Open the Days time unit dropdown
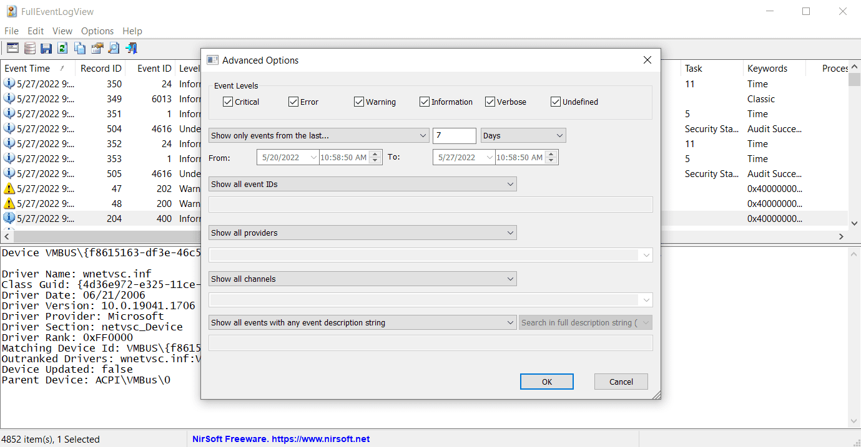Screen dimensions: 861x447 click(523, 136)
